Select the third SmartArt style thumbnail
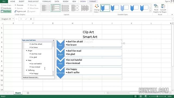 pyautogui.click(x=125, y=8)
